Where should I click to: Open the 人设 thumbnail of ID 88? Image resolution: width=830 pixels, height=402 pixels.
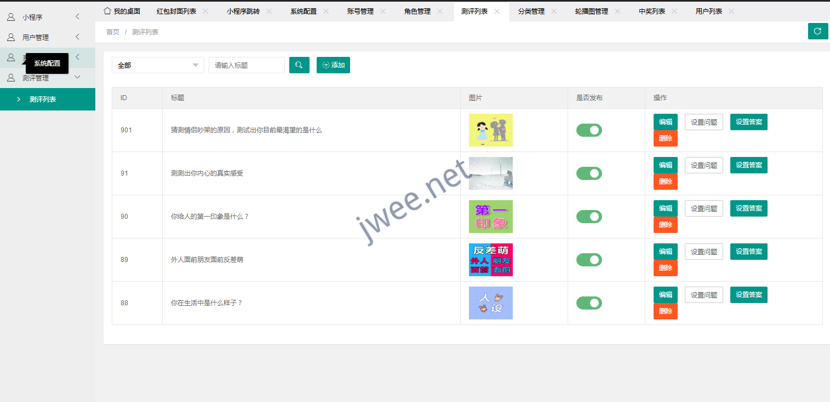[x=491, y=303]
